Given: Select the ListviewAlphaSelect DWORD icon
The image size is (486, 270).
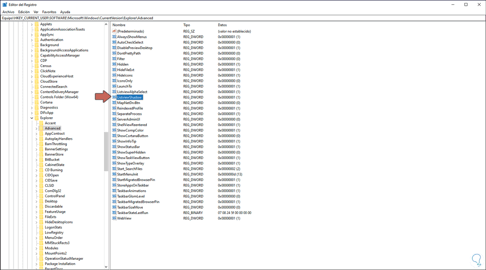Looking at the screenshot, I should point(114,92).
